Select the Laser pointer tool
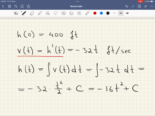This screenshot has width=155, height=116. pos(87,13)
